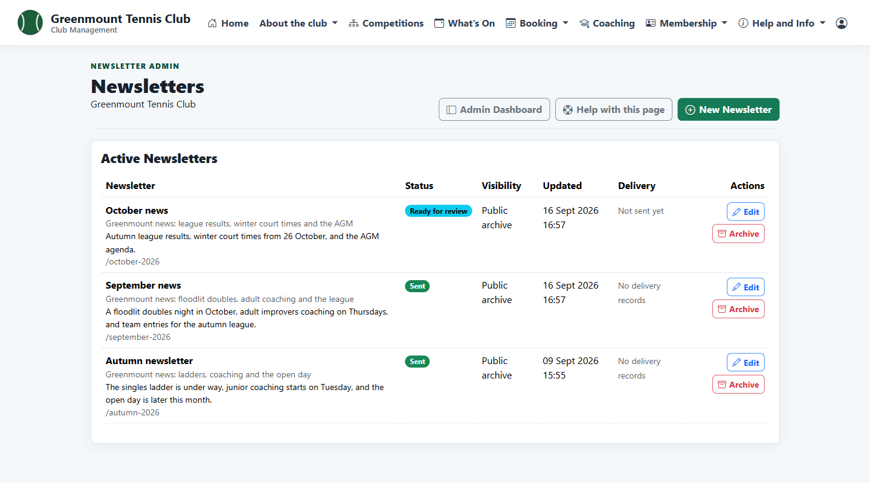
Task: Click the /september-2026 slug text
Action: [138, 337]
